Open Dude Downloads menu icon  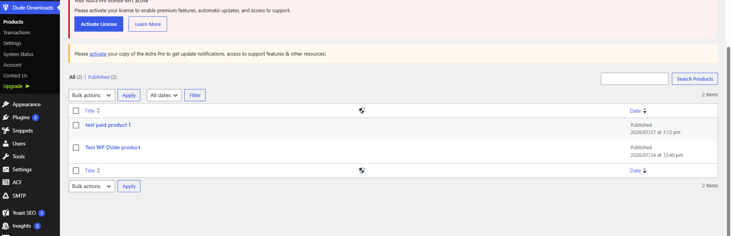(6, 8)
